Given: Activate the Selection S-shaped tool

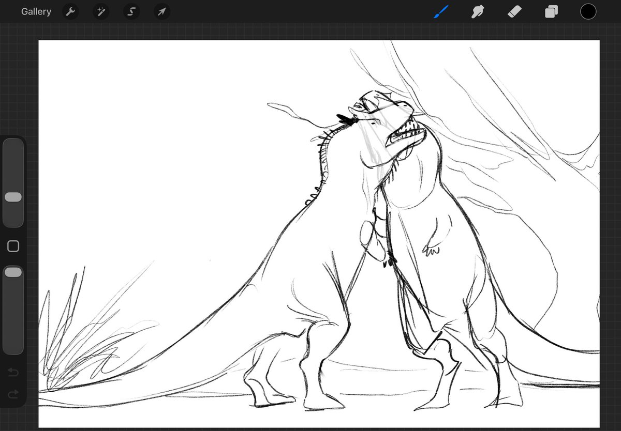Looking at the screenshot, I should click(131, 11).
